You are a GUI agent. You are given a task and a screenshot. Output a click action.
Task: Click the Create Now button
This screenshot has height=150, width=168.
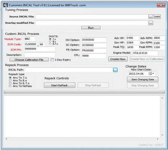(x=118, y=59)
